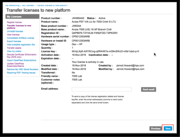
Task: Click the product number JW495AAE
Action: click(78, 18)
